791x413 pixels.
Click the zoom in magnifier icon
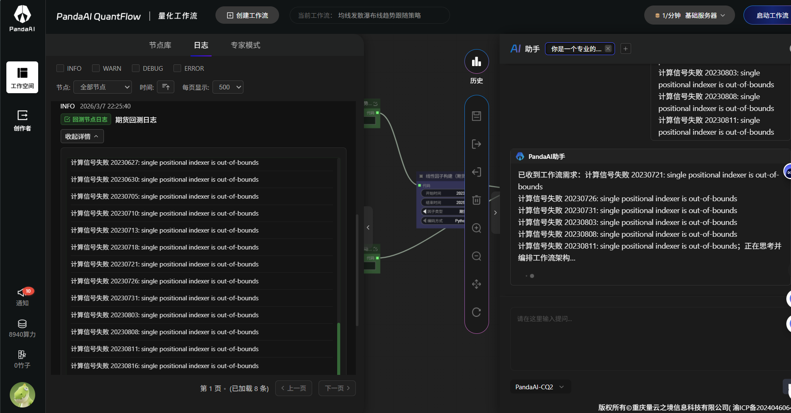click(x=476, y=228)
